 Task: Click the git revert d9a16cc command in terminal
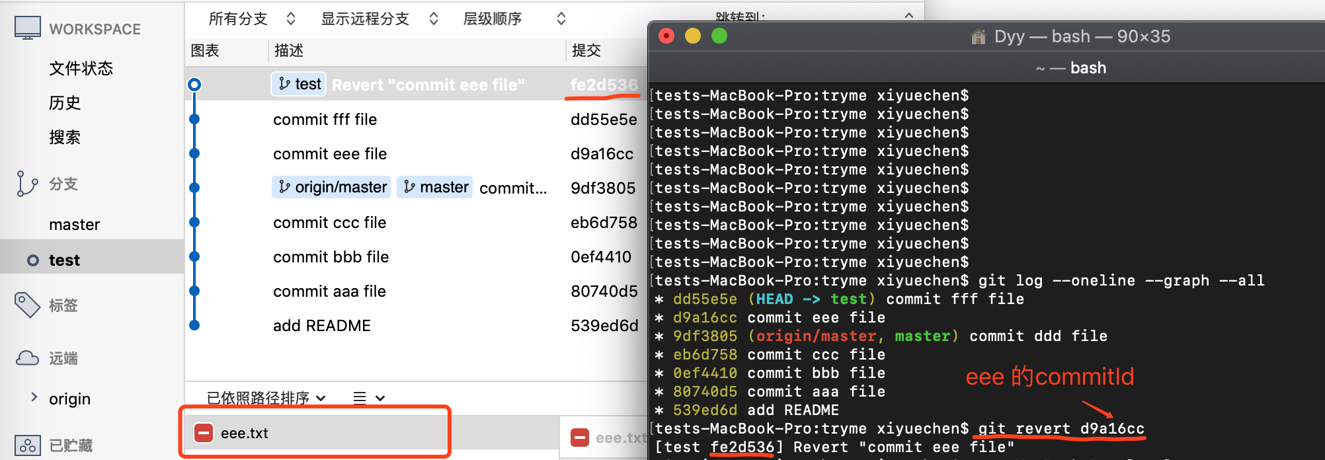pos(1061,428)
